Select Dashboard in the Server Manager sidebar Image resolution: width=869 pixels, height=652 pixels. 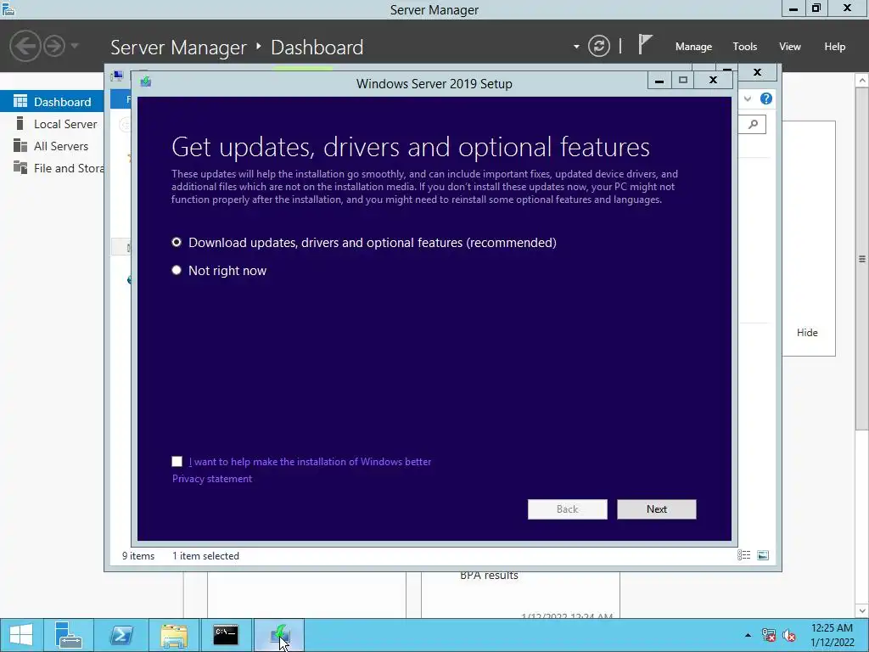point(52,102)
